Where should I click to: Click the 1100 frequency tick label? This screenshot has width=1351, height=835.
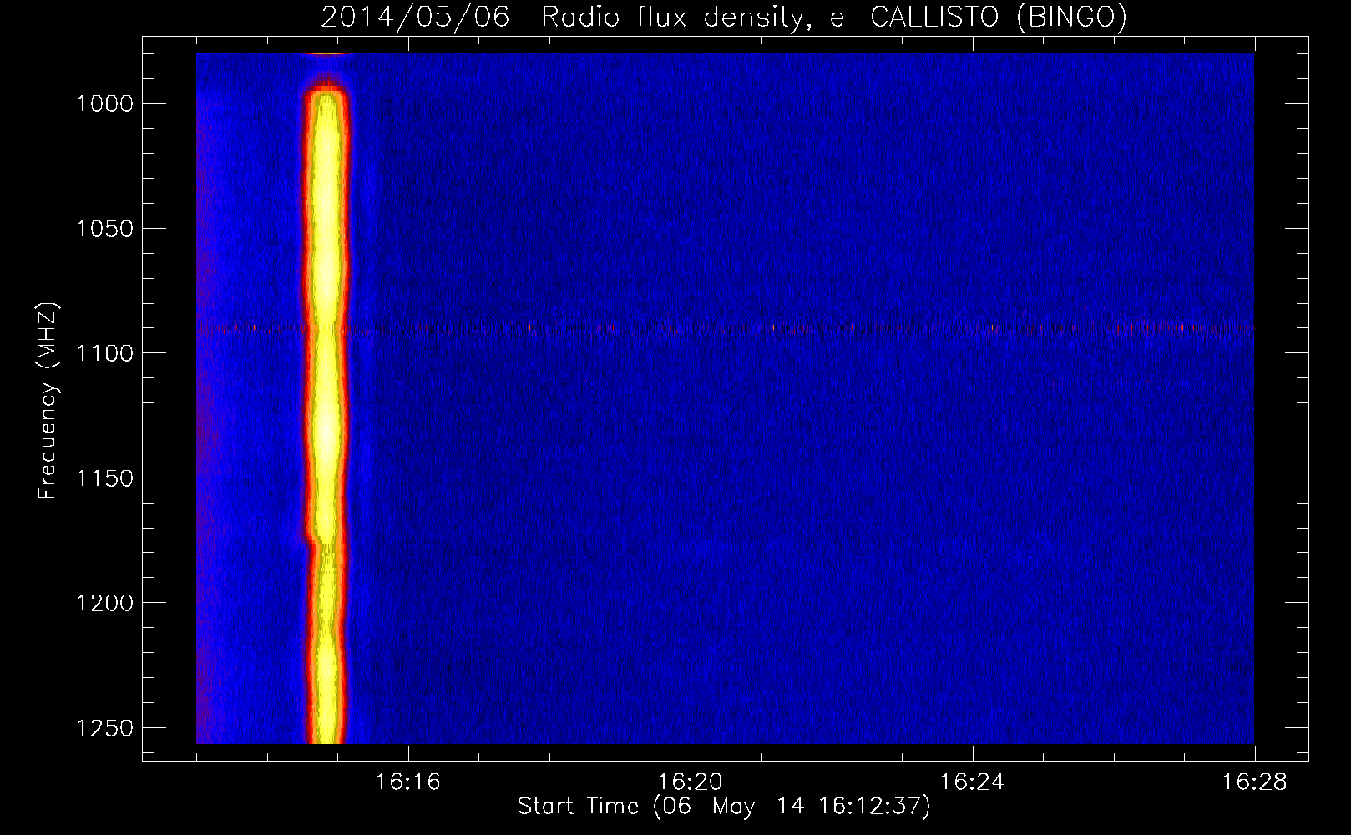click(104, 353)
